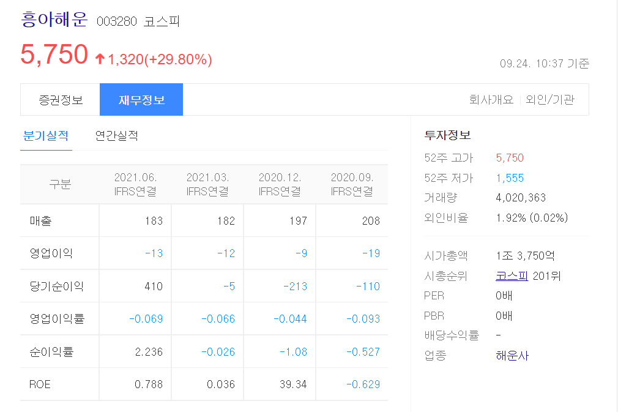Click the stock code 003280

click(117, 21)
